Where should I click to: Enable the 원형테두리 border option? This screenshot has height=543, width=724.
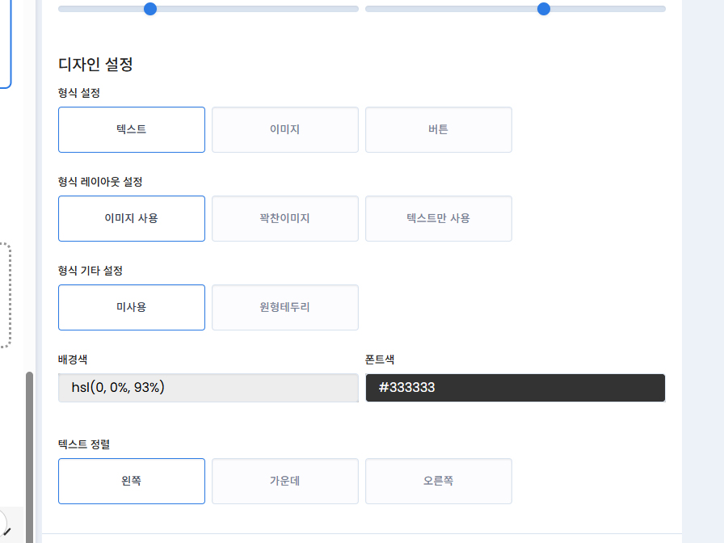tap(284, 307)
